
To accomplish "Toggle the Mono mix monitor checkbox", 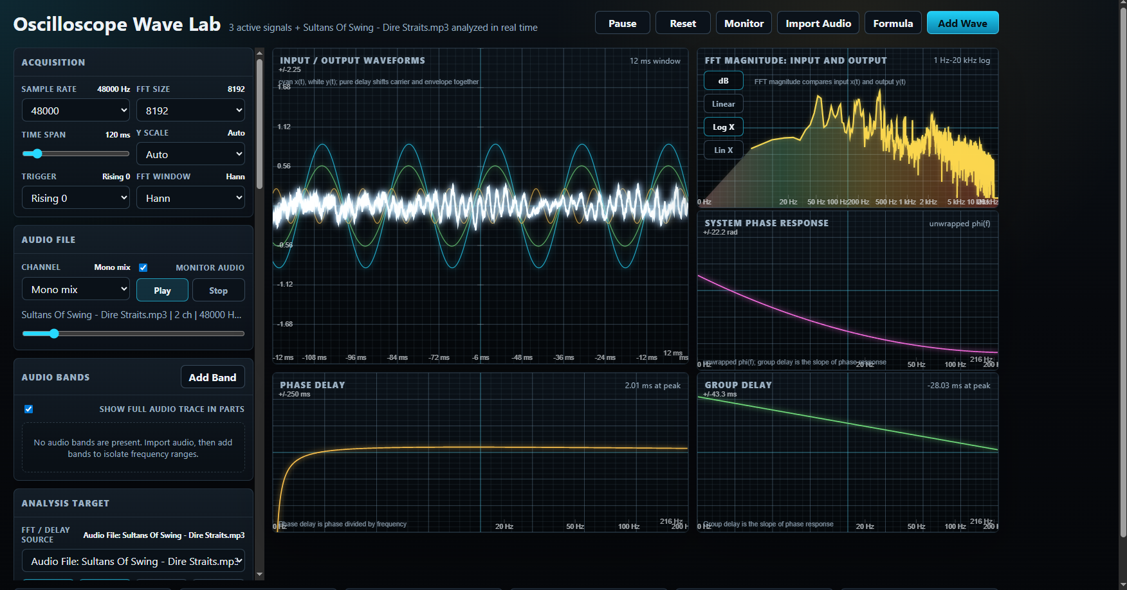I will (x=143, y=267).
